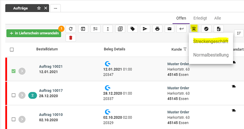This screenshot has width=244, height=129.
Task: Select Normalbestellung from the dropdown menu
Action: 211,55
